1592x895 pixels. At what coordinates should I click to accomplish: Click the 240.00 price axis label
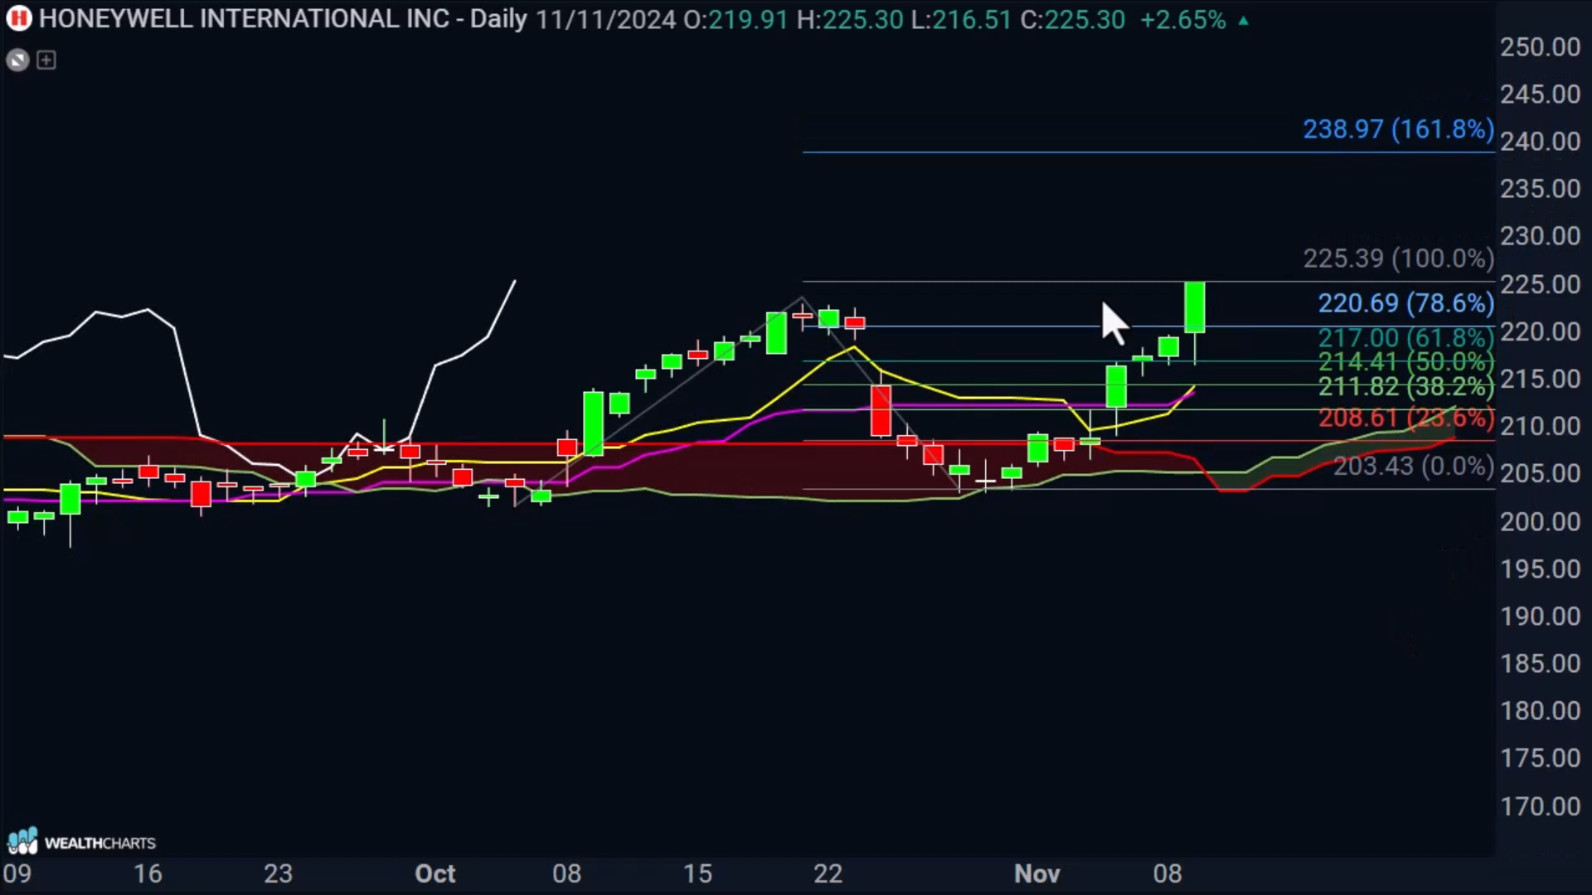pos(1540,142)
